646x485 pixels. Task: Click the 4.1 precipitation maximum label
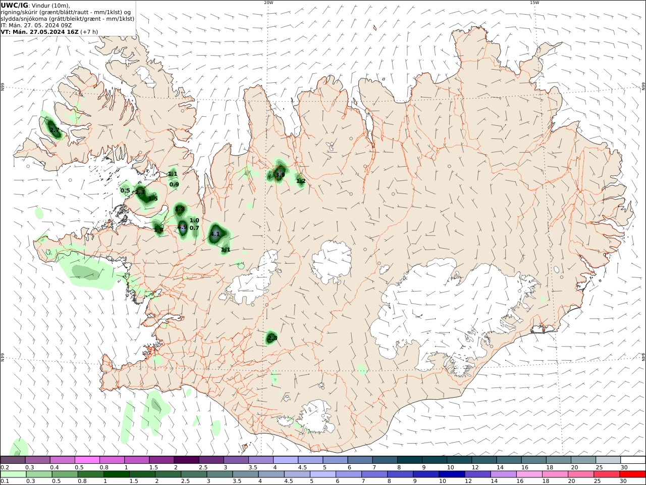point(216,234)
